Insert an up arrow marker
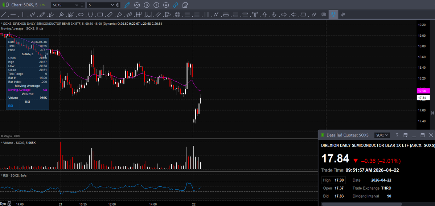The height and width of the screenshot is (206, 435). [264, 15]
